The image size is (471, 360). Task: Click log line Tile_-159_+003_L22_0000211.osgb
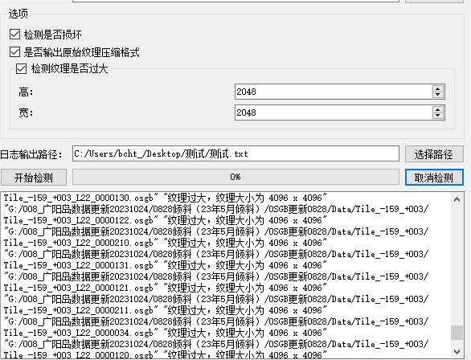[166, 310]
